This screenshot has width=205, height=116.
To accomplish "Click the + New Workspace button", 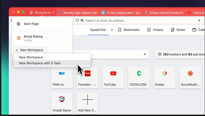I will [30, 50].
